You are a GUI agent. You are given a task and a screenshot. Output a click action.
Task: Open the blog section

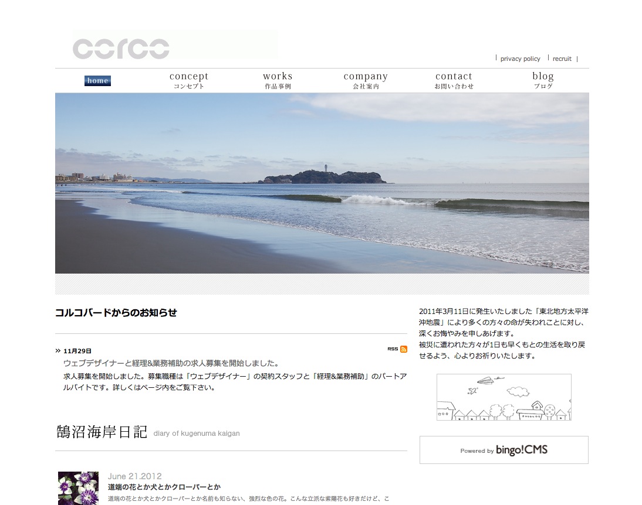click(x=543, y=80)
